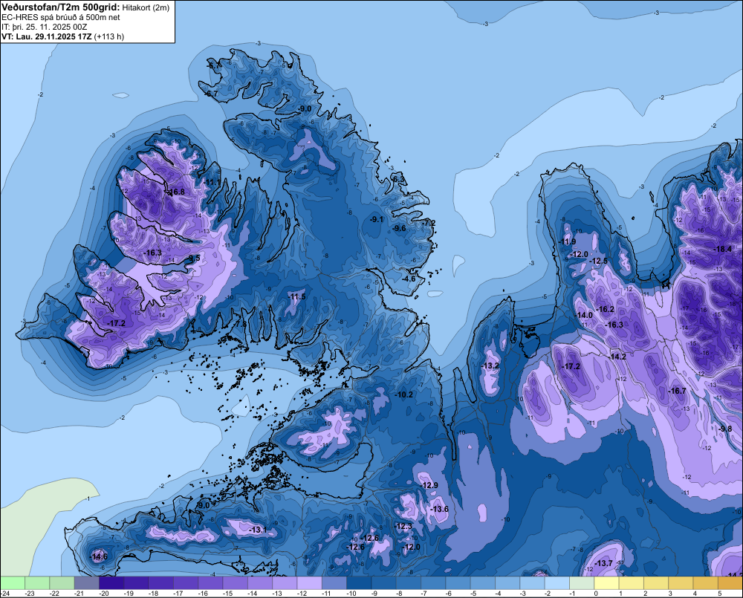Click the '-16.8' temperature value on the map
Screen dimensions: 743x598
pyautogui.click(x=176, y=192)
